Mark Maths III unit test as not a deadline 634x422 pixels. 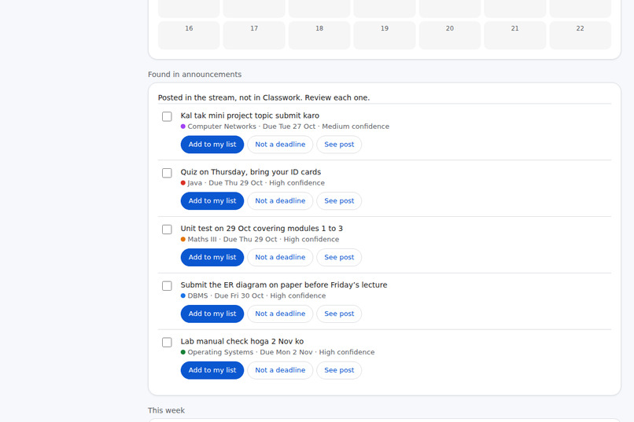tap(280, 257)
